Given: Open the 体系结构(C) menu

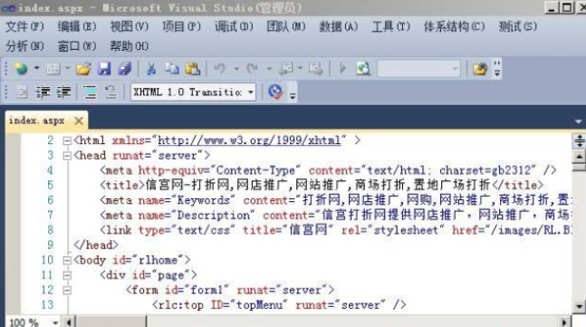Looking at the screenshot, I should pyautogui.click(x=454, y=26).
